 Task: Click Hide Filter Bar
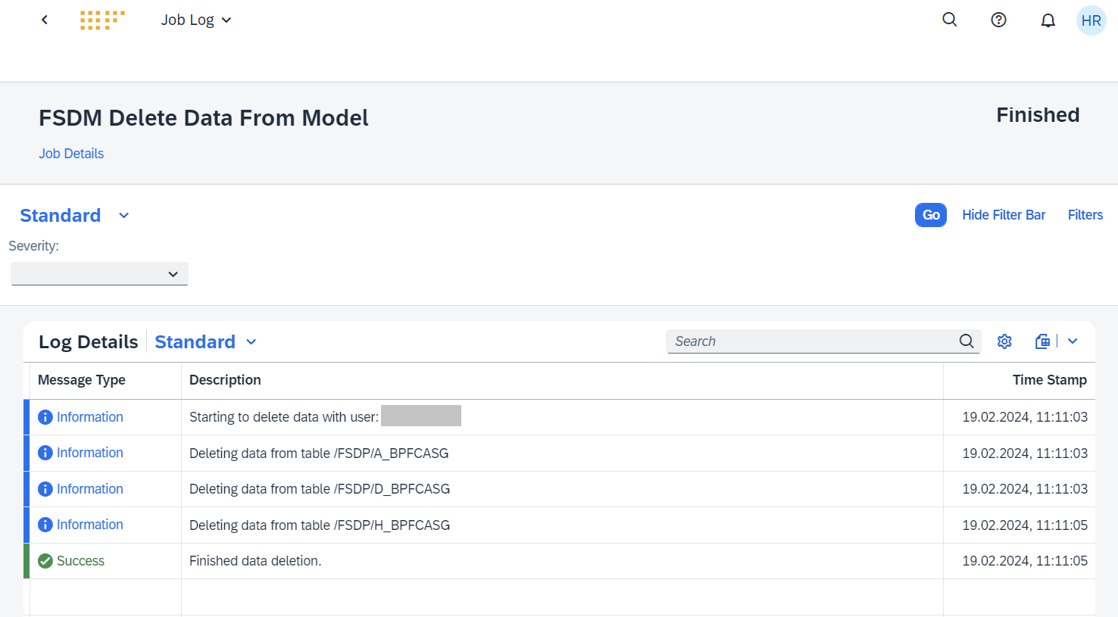(x=1003, y=215)
